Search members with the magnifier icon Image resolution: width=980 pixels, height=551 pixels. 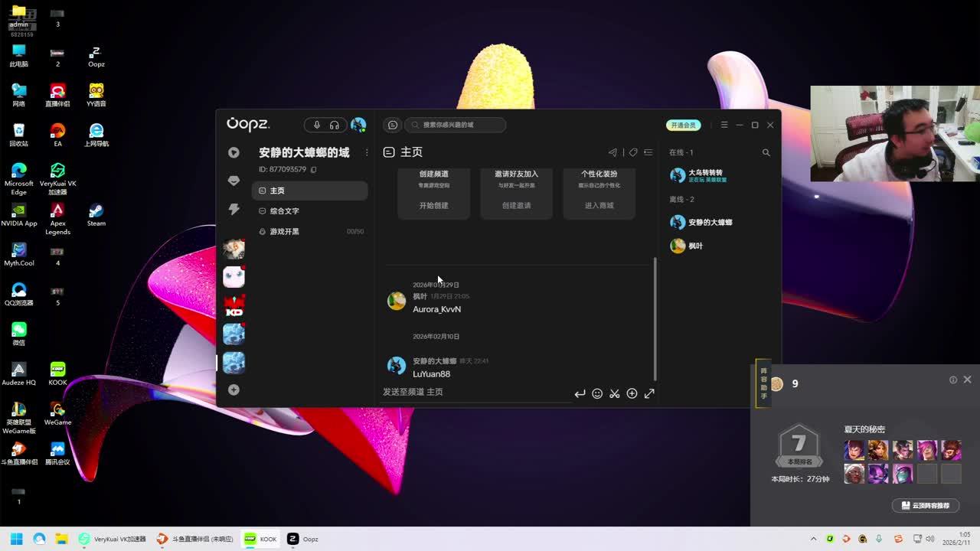[766, 152]
